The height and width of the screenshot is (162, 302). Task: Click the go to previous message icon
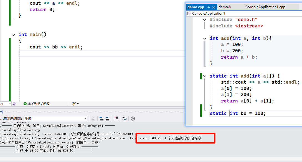101,119
